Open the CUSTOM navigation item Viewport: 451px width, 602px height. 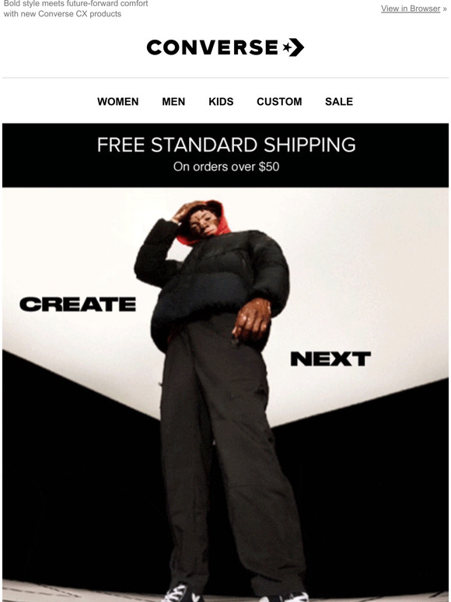[x=279, y=102]
